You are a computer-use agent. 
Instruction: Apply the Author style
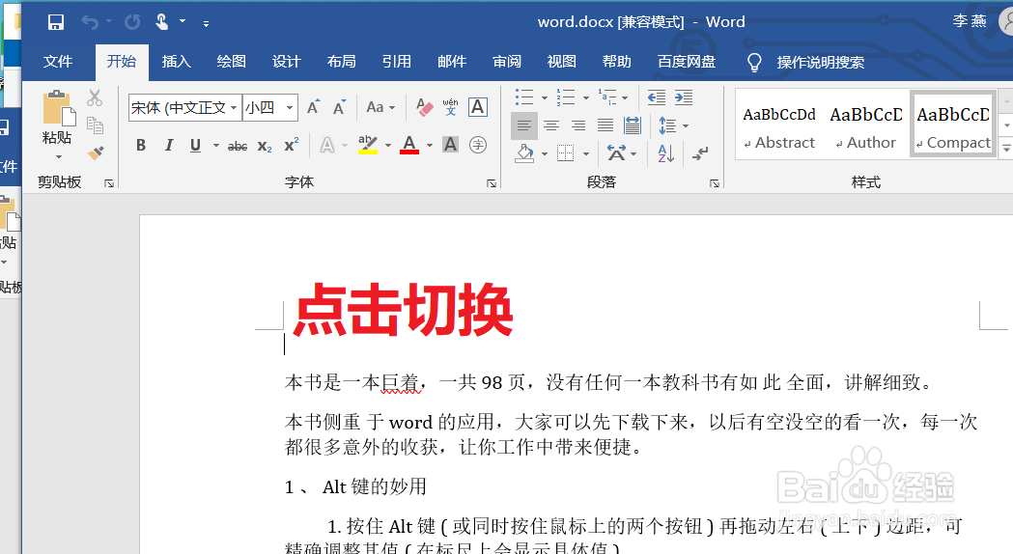pos(865,125)
